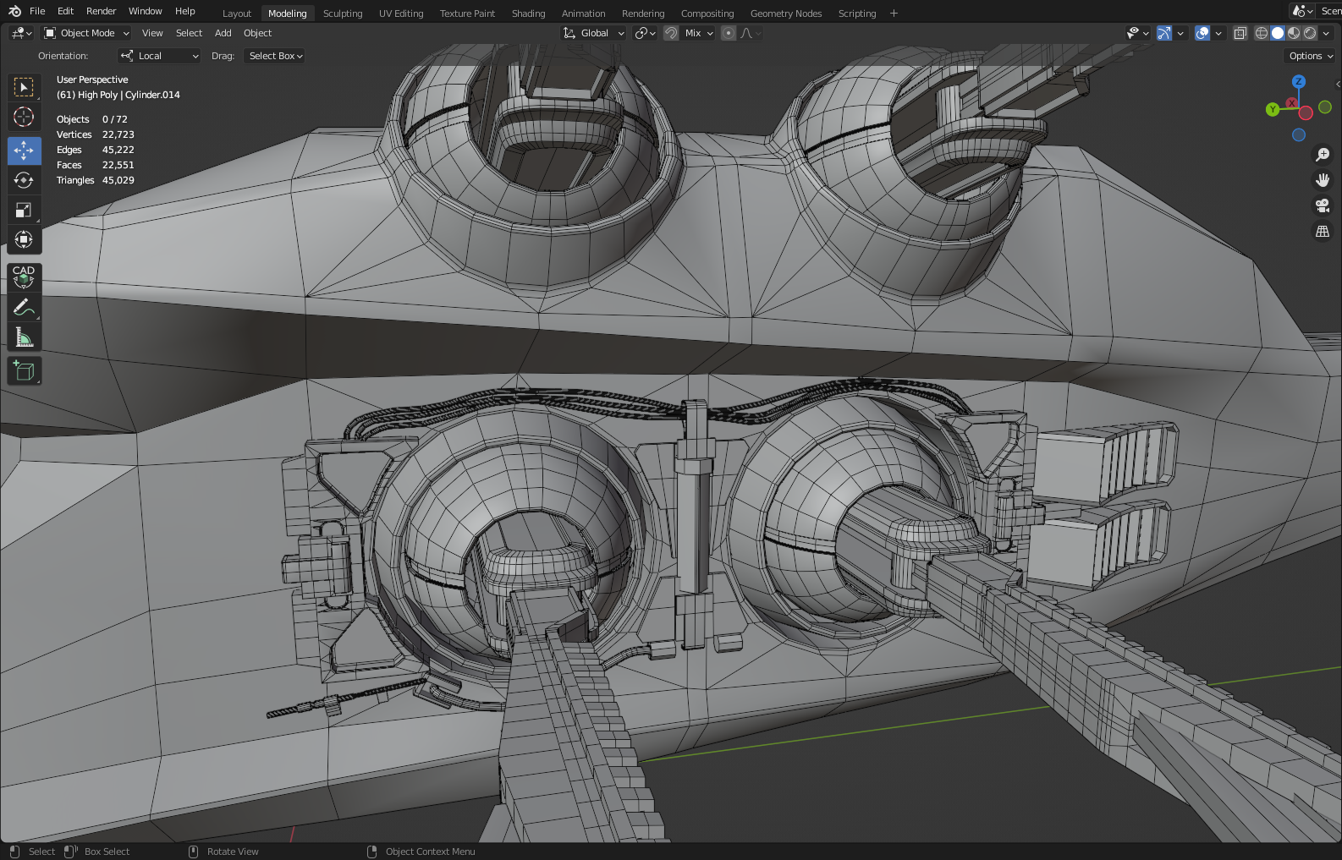Click the CAD transform tool icon

(x=24, y=277)
